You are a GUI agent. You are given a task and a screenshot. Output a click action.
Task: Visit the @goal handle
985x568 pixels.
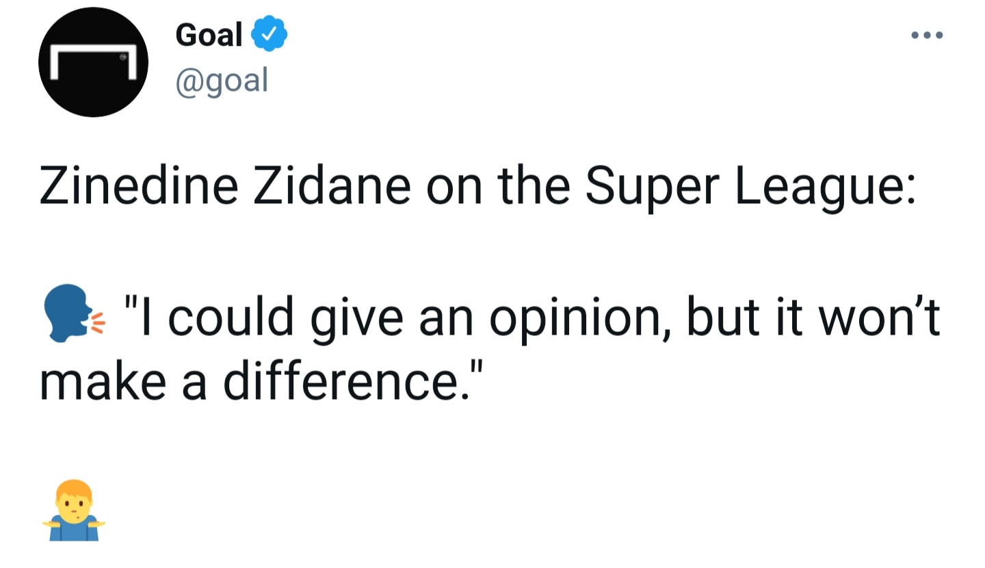pyautogui.click(x=222, y=81)
